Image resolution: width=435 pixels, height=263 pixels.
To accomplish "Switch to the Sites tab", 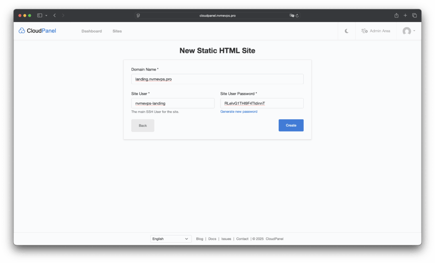I will [117, 31].
